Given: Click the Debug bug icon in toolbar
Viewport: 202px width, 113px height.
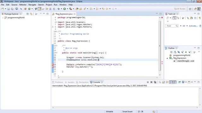Looking at the screenshot, I should tap(59, 9).
